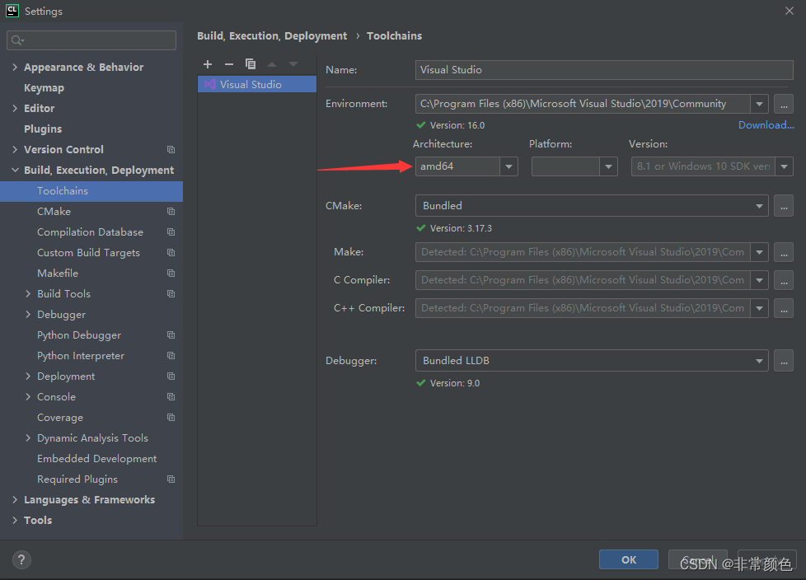Click project-level icon next to Build Tools
Screen dimensions: 806x580
(171, 293)
